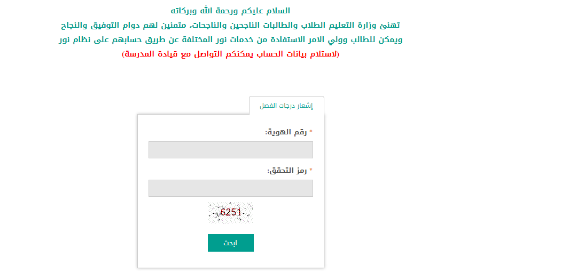This screenshot has width=569, height=273.
Task: Click the words نظام نور ending third line
Action: pos(75,39)
